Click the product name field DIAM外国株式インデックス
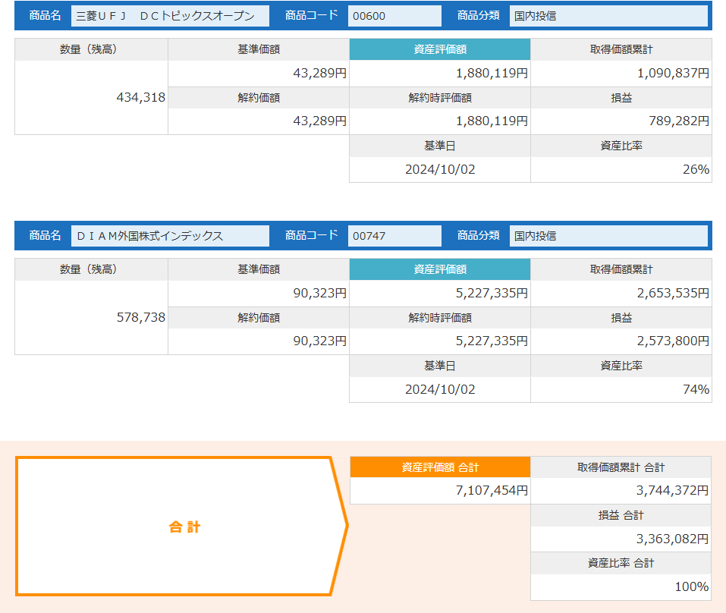 [170, 236]
